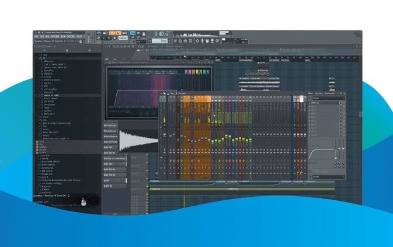Click the play button in transport
The width and height of the screenshot is (393, 247).
click(104, 38)
